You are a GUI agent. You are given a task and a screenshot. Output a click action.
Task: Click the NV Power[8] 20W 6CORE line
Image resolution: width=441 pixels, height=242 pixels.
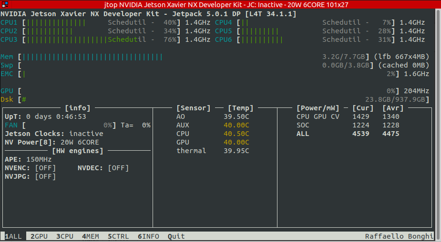coord(52,142)
